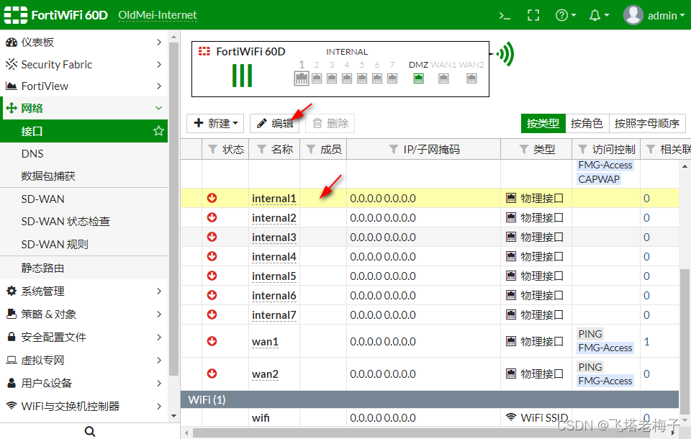Switch view to 按类型
This screenshot has width=691, height=439.
pos(543,123)
